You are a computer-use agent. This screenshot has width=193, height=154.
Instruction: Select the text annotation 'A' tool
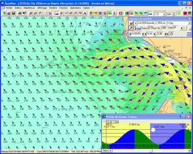click(x=85, y=13)
